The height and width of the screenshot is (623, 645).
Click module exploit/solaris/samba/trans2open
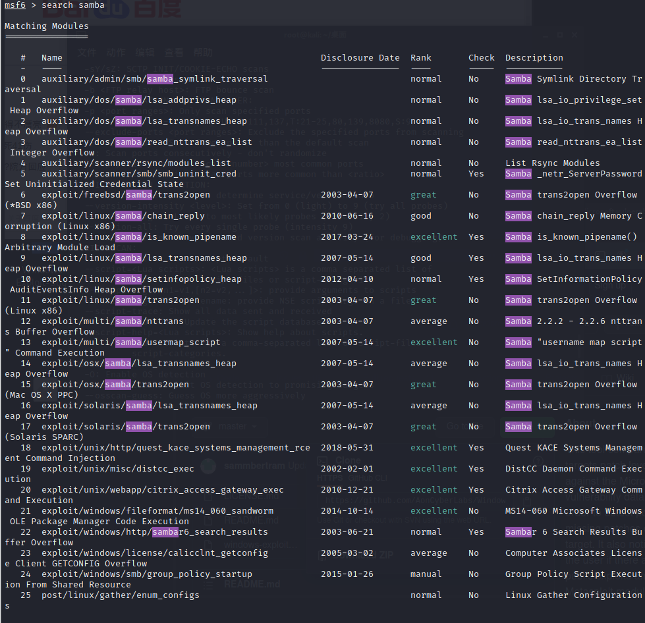(x=125, y=427)
